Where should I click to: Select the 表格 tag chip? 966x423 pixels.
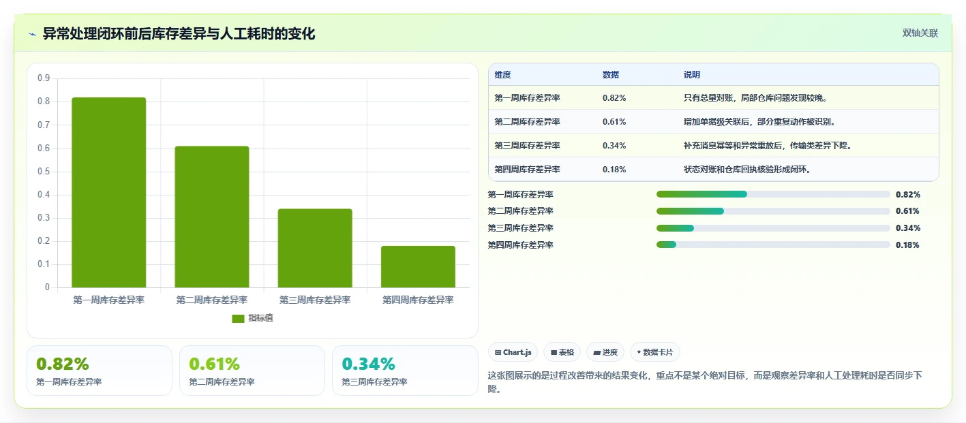(x=562, y=352)
